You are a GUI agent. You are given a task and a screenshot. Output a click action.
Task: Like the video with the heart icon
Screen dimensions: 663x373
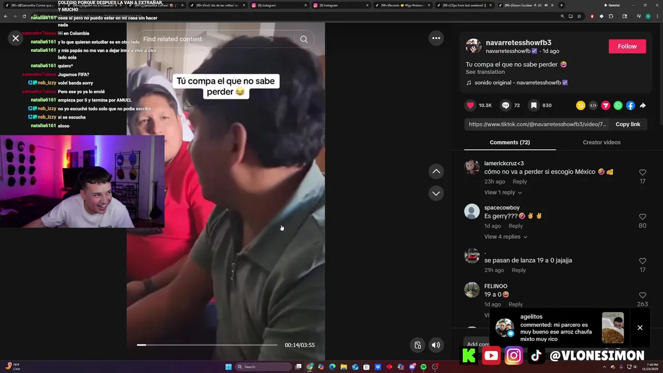pos(470,105)
